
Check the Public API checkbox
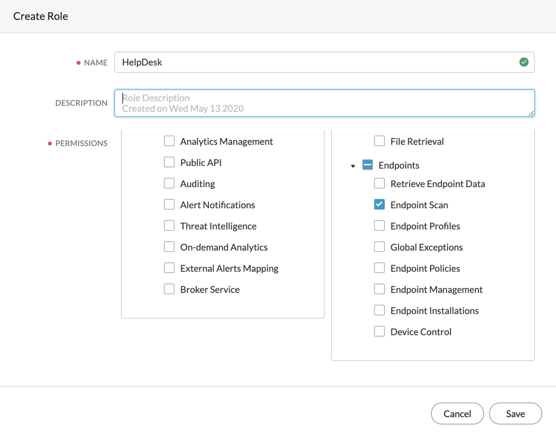coord(169,162)
